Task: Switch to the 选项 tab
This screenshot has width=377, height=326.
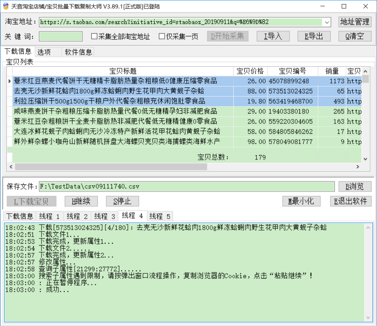Action: pyautogui.click(x=44, y=52)
